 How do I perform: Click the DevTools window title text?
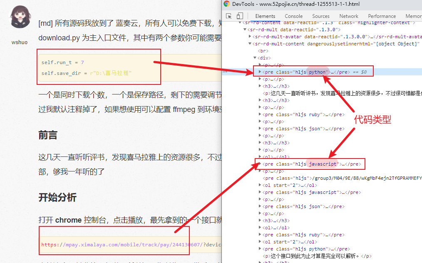[x=296, y=4]
